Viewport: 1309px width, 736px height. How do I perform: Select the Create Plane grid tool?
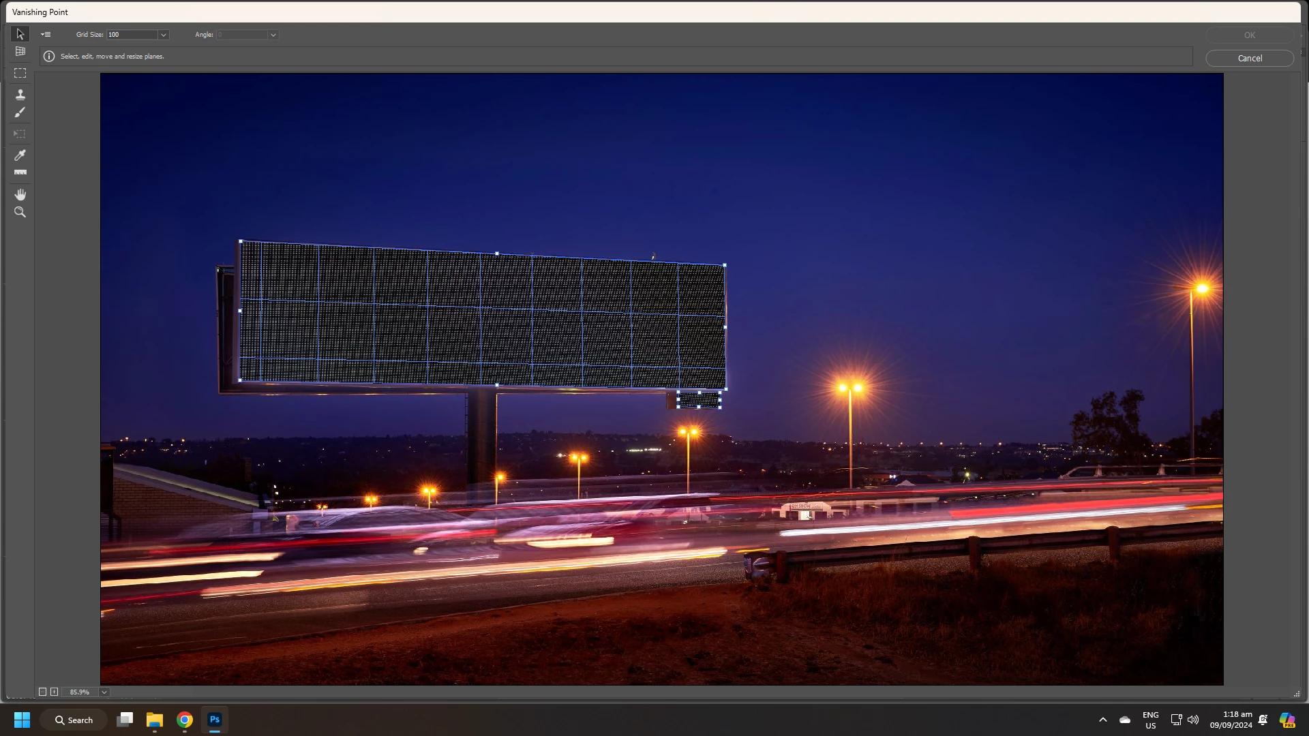coord(20,52)
